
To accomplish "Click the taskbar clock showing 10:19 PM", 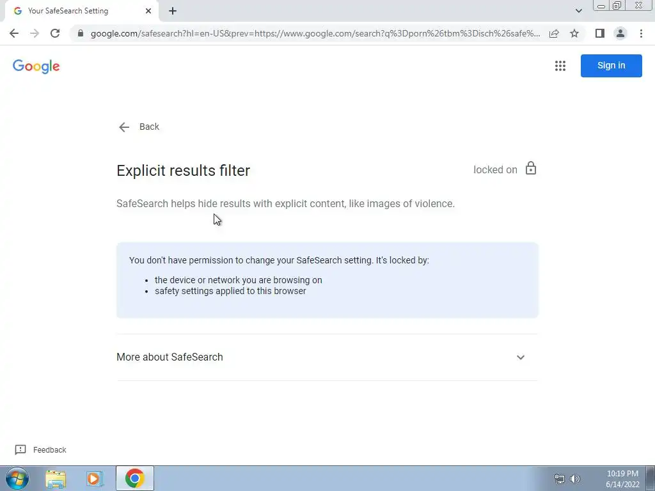I will point(622,479).
